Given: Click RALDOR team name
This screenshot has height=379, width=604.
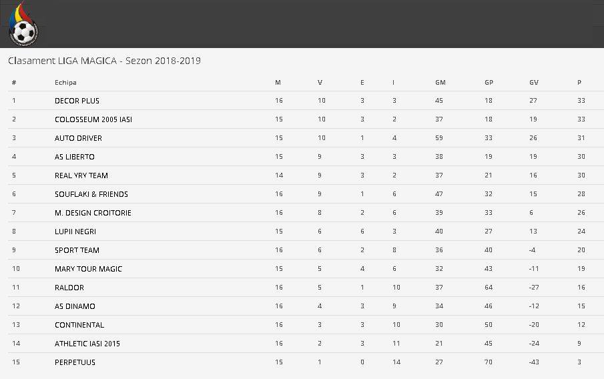Looking at the screenshot, I should (x=69, y=288).
